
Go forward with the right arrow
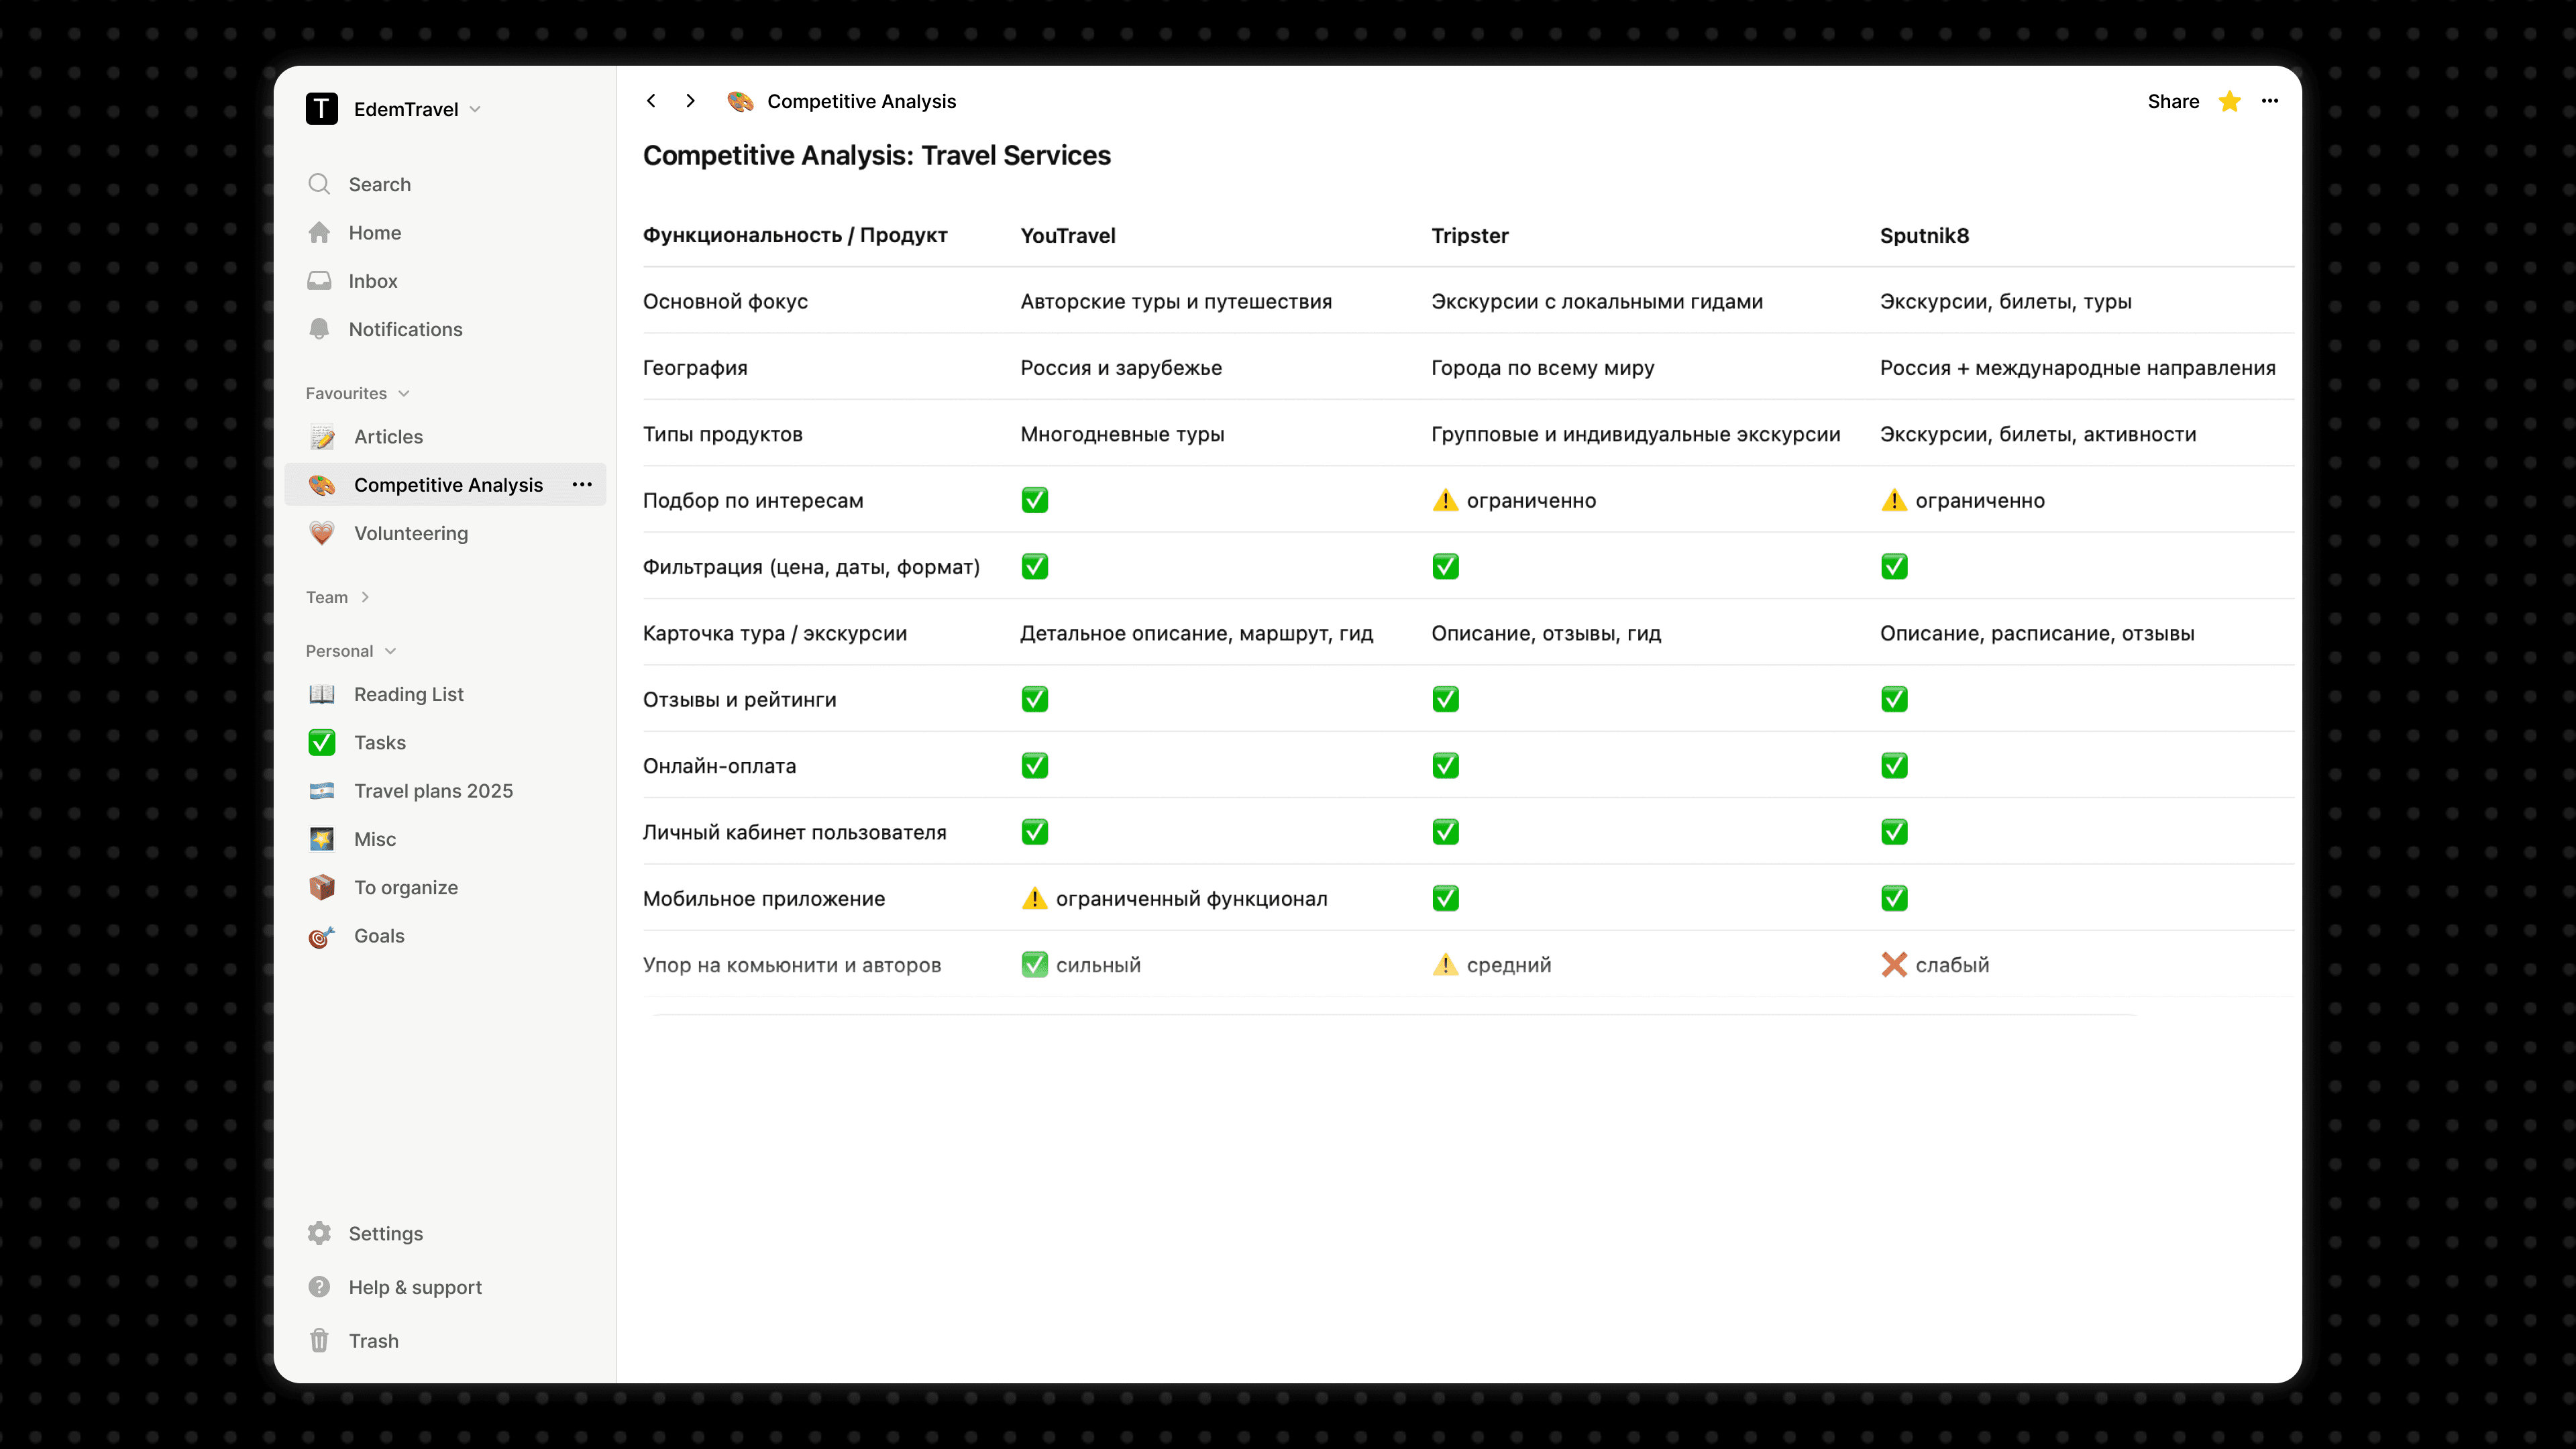[x=690, y=101]
